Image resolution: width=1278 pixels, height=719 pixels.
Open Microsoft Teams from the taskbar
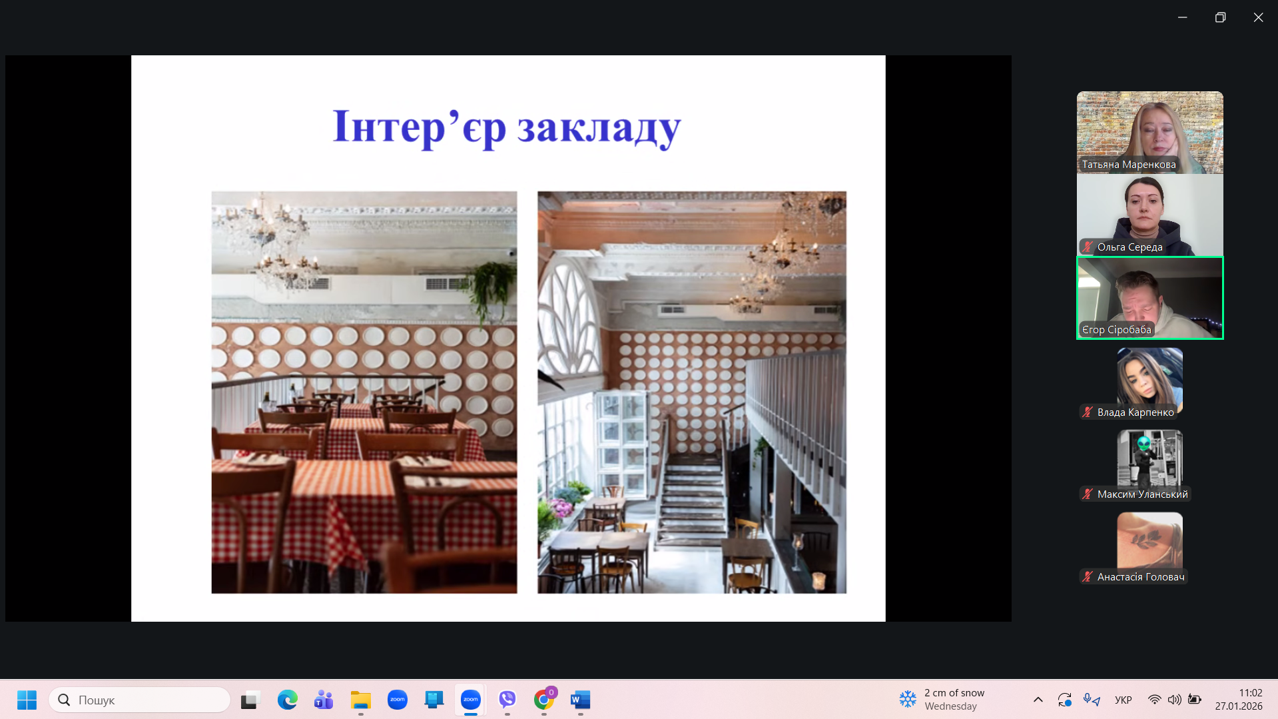tap(324, 700)
